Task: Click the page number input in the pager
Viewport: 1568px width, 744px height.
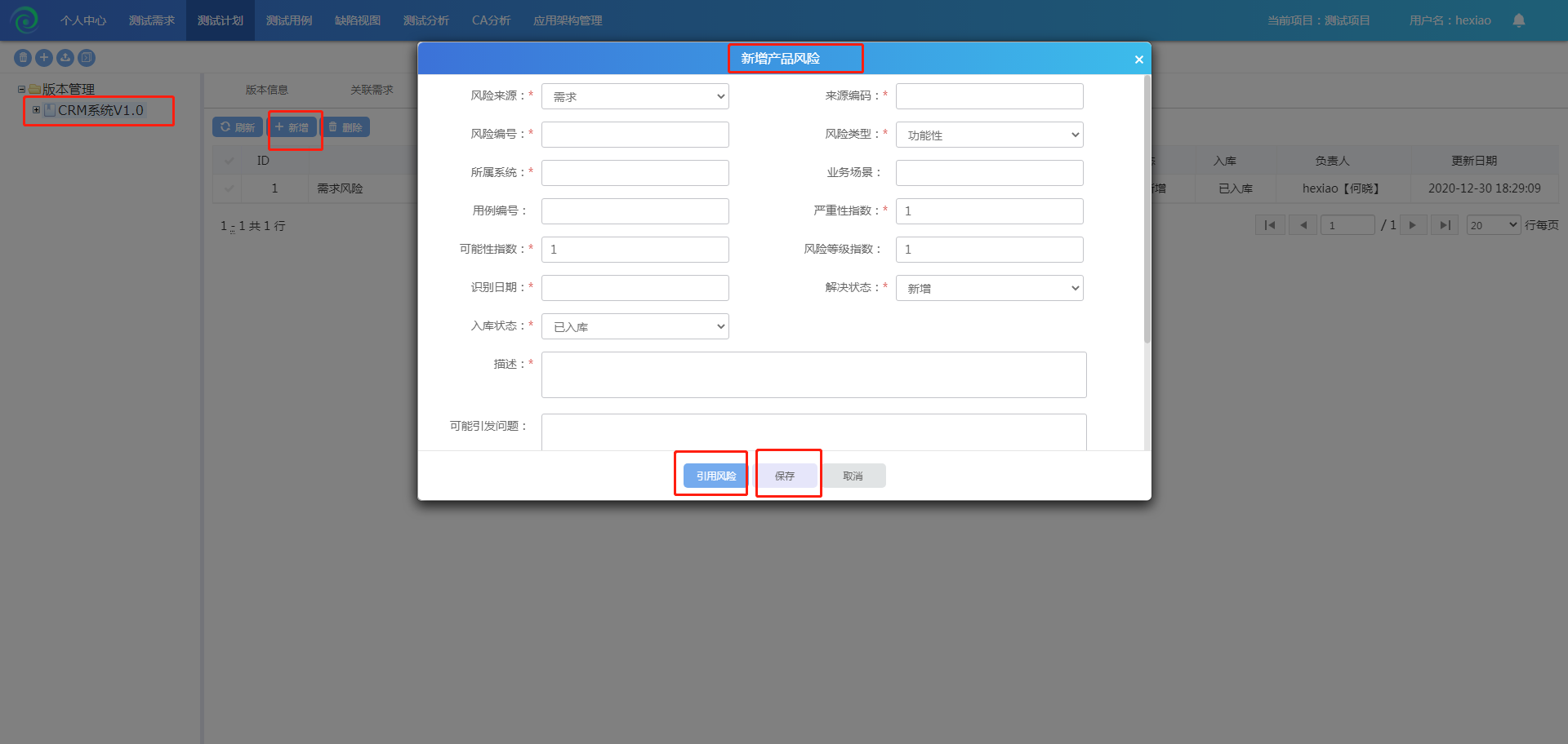Action: point(1348,225)
